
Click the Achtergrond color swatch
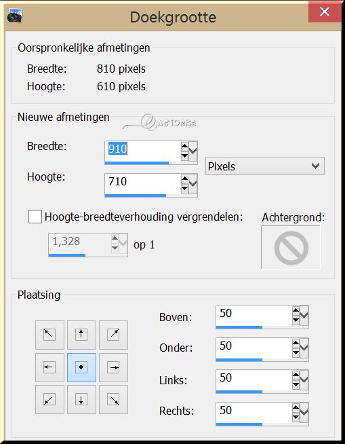coord(291,247)
